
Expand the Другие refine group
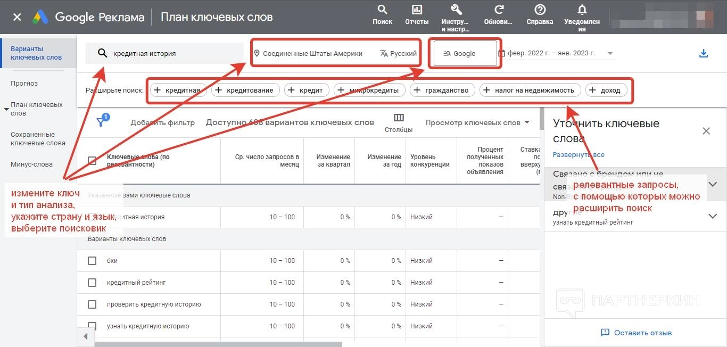tap(713, 216)
